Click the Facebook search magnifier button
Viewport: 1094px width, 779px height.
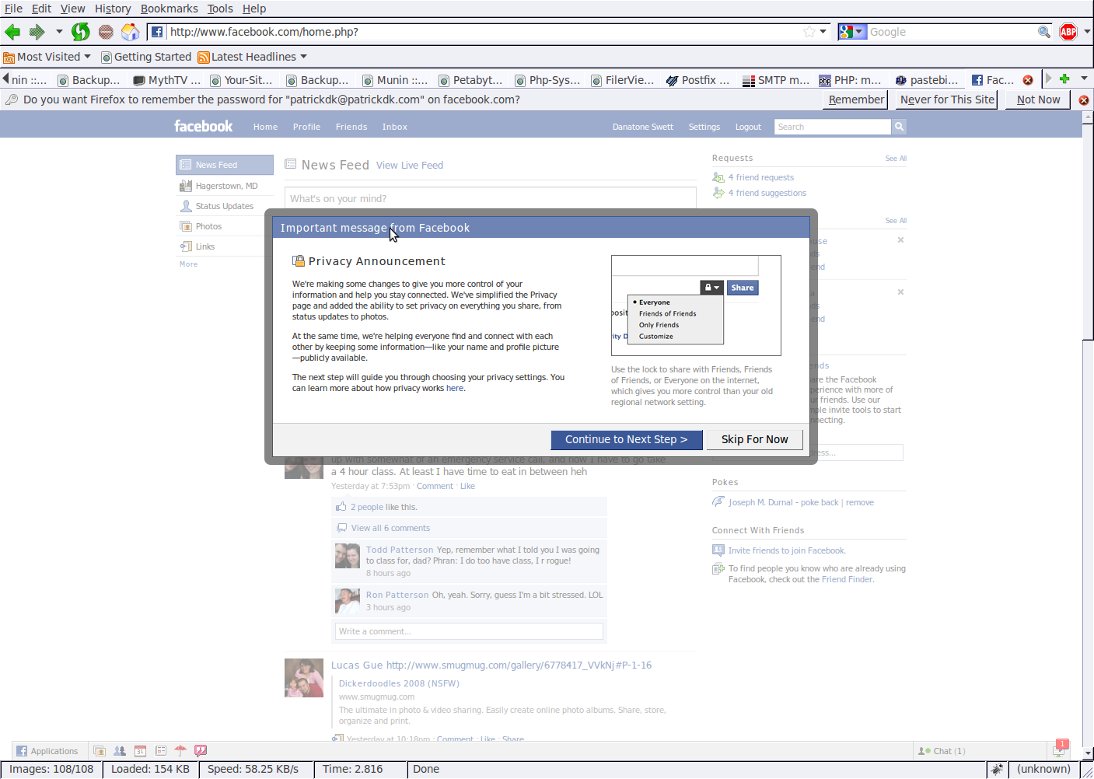click(899, 127)
